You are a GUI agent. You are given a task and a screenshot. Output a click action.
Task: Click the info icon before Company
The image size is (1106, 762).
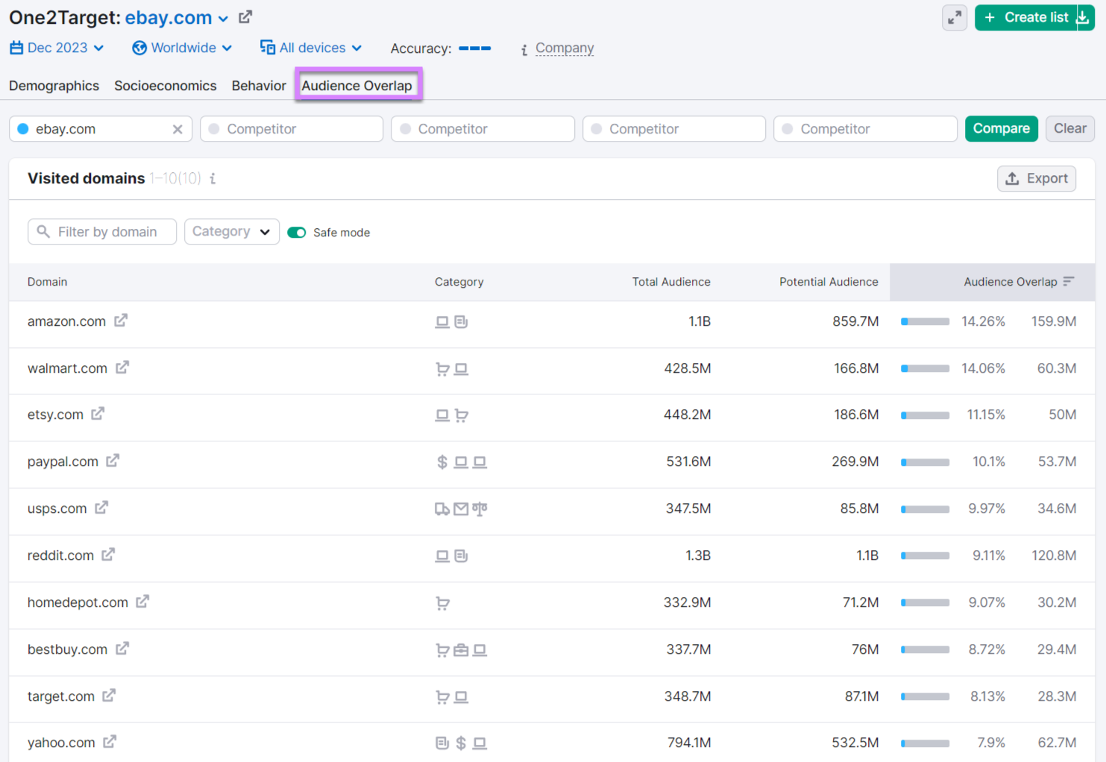click(x=524, y=48)
